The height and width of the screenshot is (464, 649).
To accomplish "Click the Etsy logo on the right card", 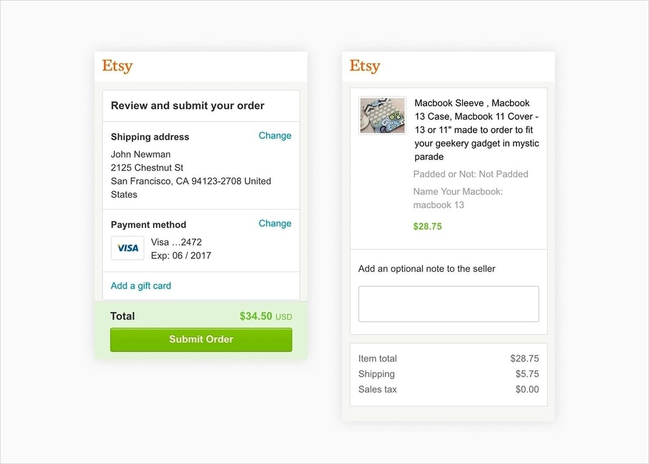I will point(364,66).
